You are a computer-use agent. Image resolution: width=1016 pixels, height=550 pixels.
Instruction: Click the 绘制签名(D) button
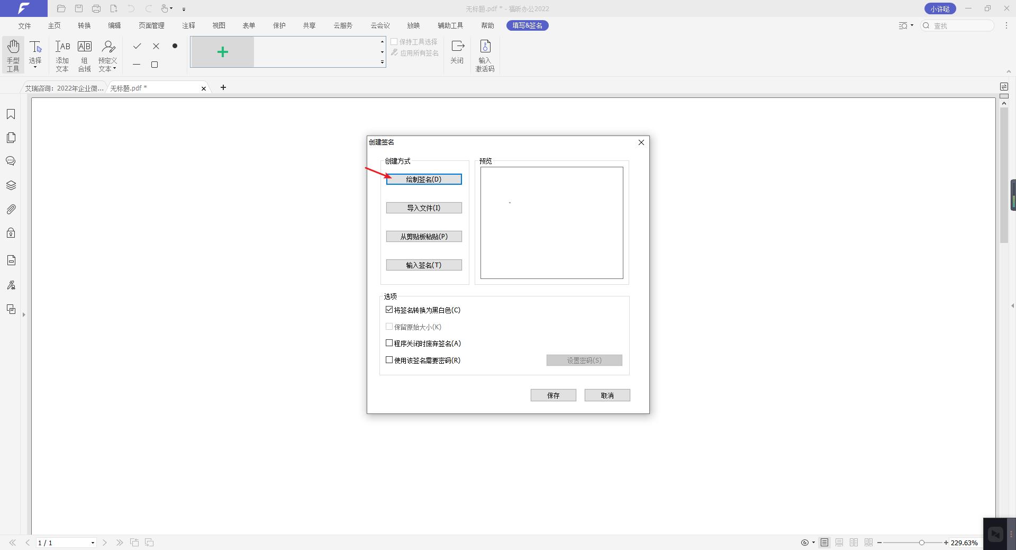coord(423,179)
